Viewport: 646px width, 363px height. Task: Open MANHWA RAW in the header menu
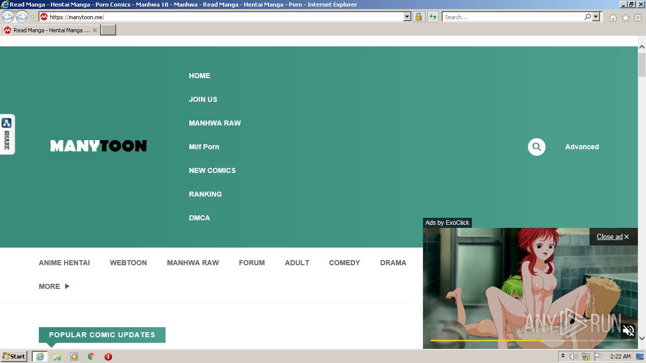pyautogui.click(x=215, y=123)
